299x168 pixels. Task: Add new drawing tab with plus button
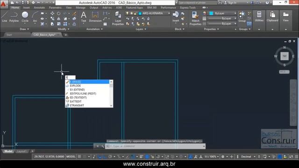click(65, 35)
